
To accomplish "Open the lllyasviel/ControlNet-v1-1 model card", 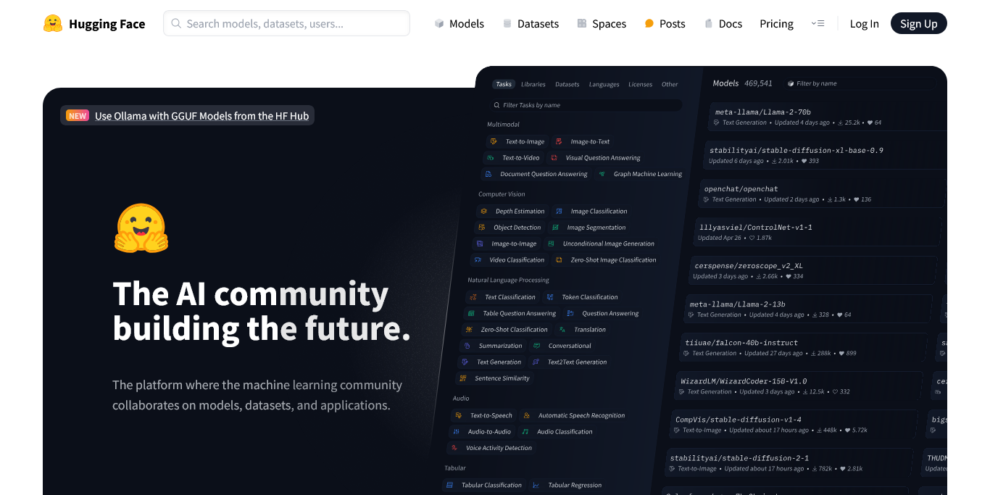I will click(x=818, y=232).
